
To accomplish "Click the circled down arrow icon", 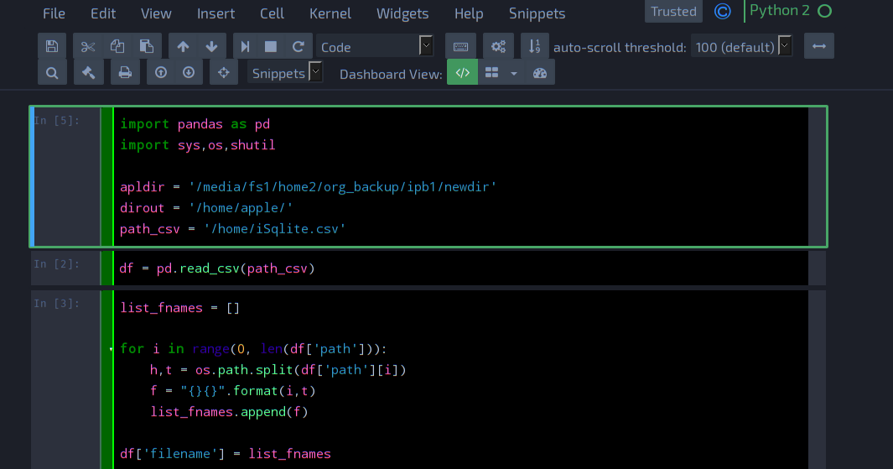I will tap(189, 73).
